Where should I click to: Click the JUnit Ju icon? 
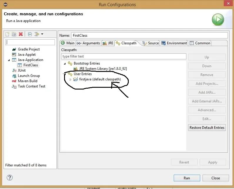pyautogui.click(x=14, y=70)
